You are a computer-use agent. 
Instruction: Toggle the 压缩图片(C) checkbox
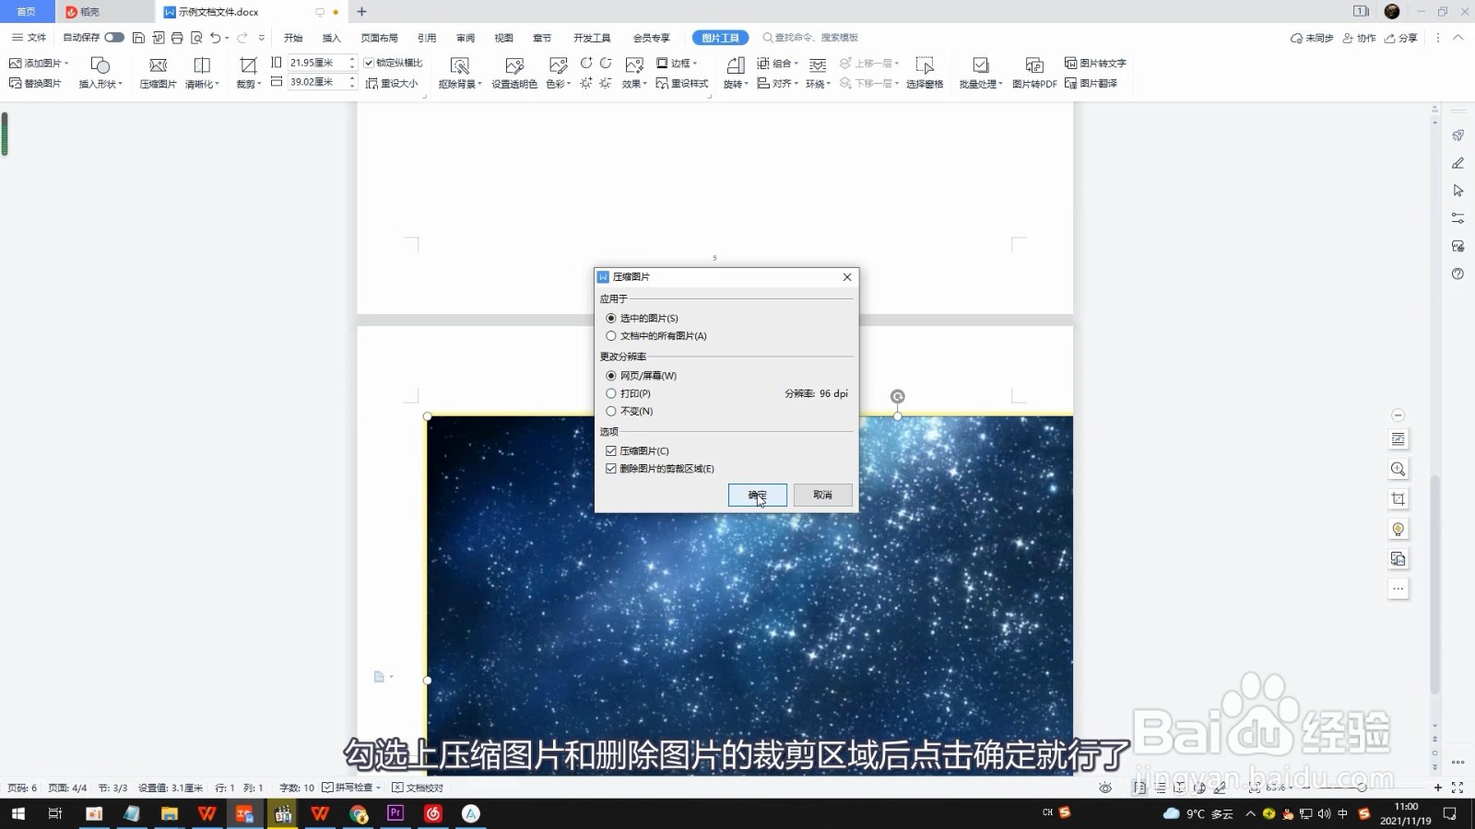[637, 451]
